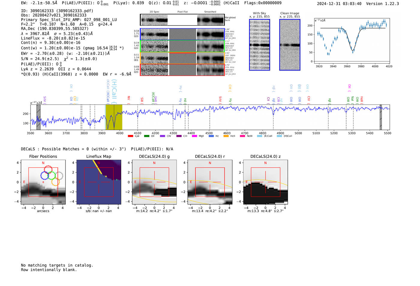Viewport: 420px width, 286px height.
Task: Select the Flags:0x00000009 text
Action: tap(263, 3)
